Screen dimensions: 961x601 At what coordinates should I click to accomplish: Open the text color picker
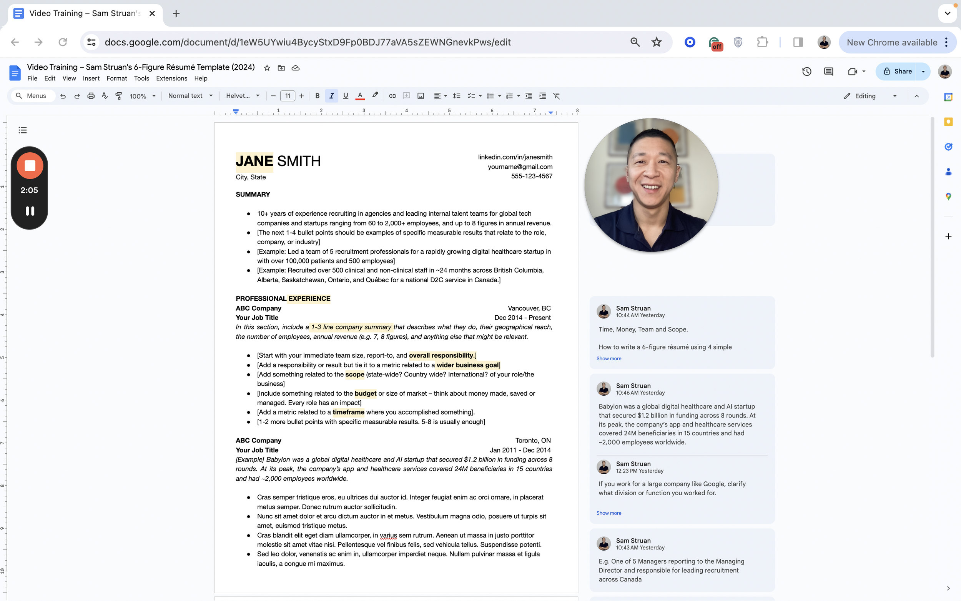(360, 96)
